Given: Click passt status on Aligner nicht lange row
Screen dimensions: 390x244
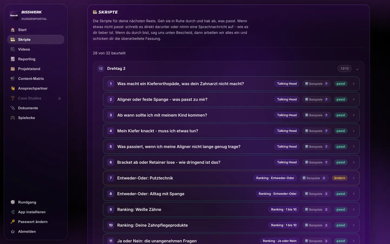Looking at the screenshot, I should [x=341, y=147].
